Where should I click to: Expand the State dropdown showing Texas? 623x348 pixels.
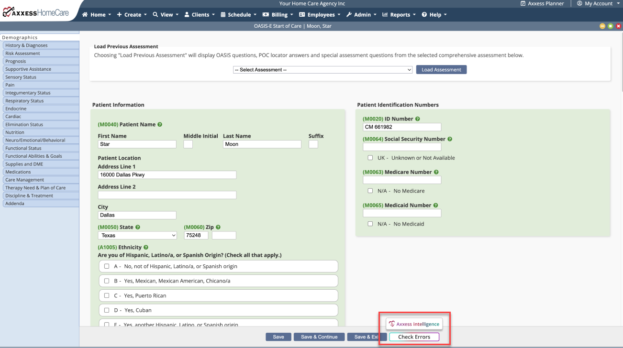pos(137,236)
